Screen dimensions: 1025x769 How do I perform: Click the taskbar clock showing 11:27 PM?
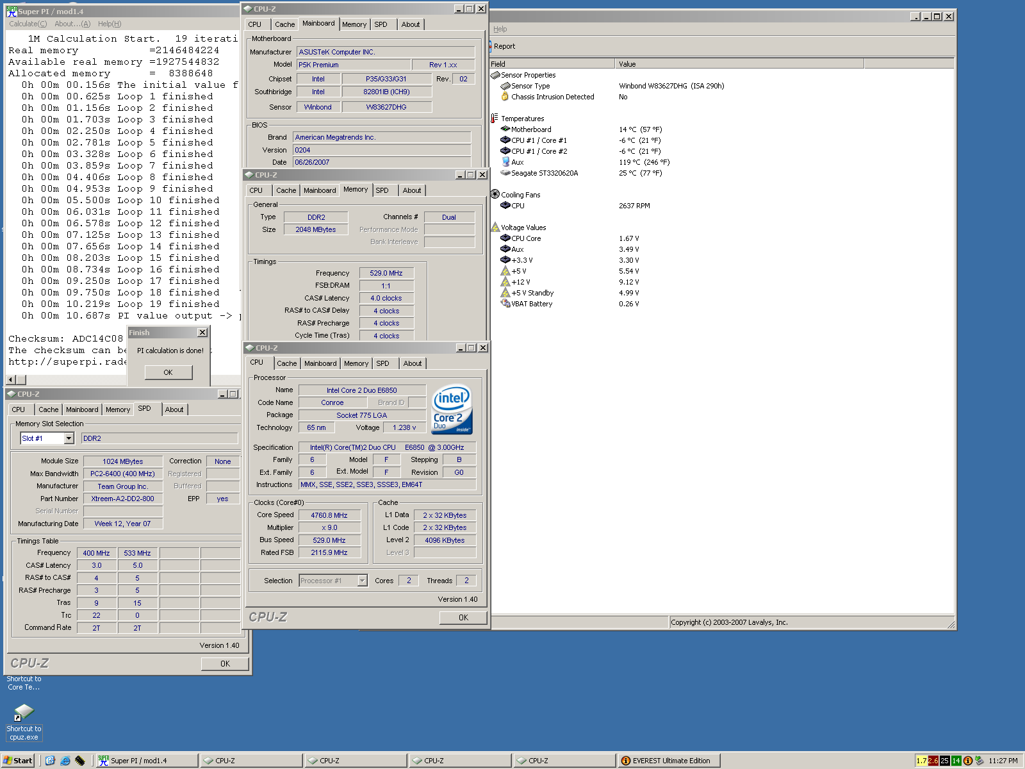[1003, 761]
